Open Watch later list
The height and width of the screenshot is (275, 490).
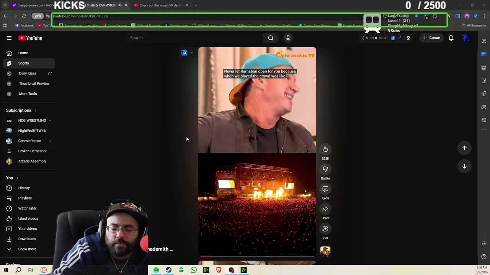pyautogui.click(x=29, y=208)
